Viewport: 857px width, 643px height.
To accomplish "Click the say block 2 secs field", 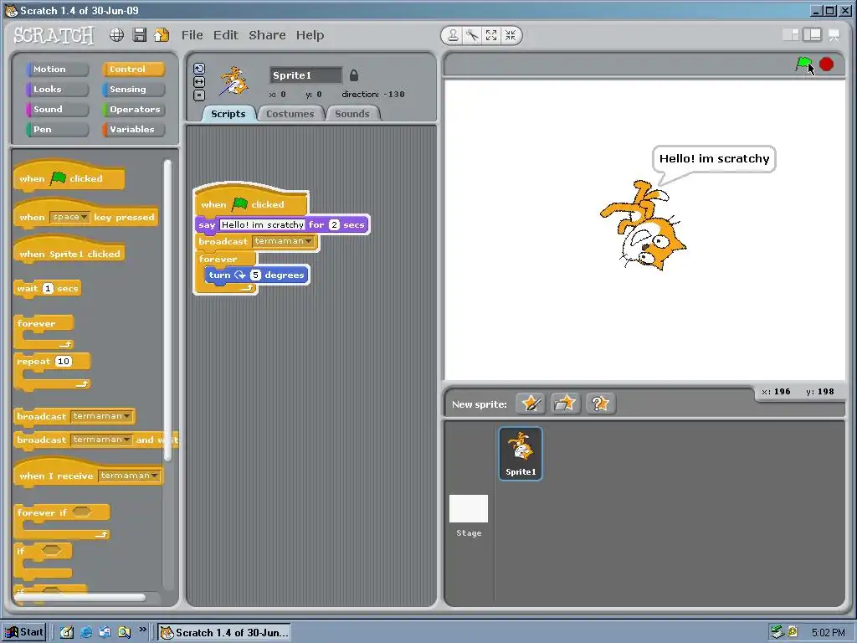I will coord(335,224).
